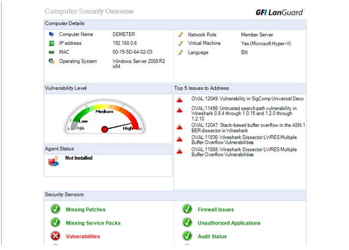Edit Network Role using pencil icon
Image resolution: width=349 pixels, height=250 pixels.
[180, 35]
